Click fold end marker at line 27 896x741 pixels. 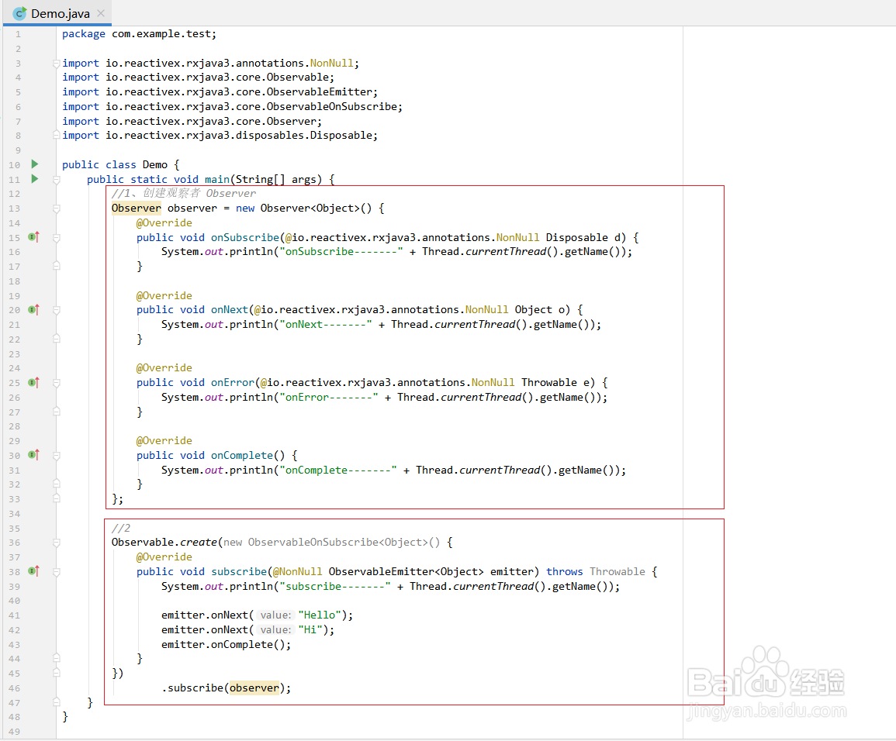coord(56,411)
